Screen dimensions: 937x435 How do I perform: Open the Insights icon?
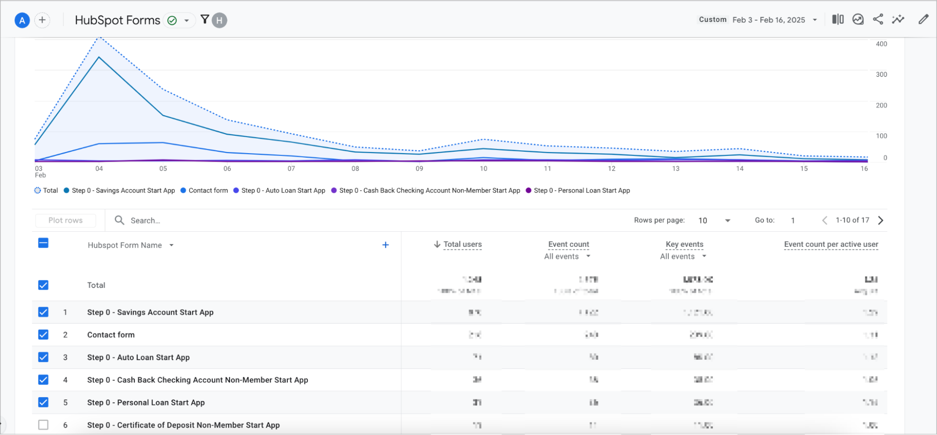pyautogui.click(x=858, y=20)
